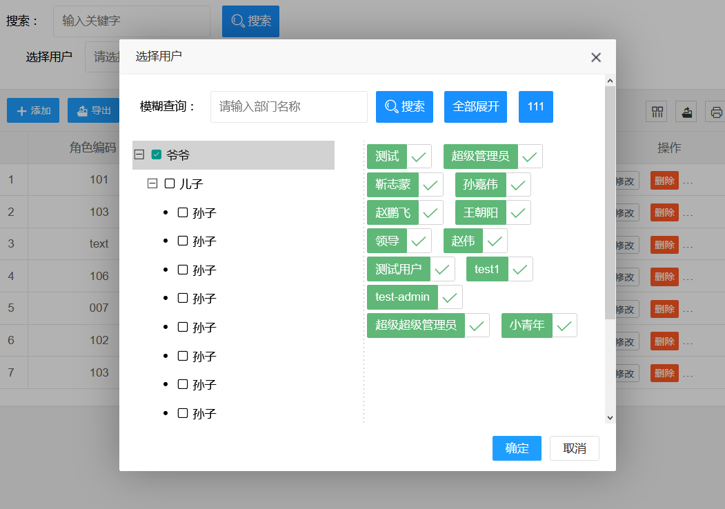Click the print icon at top right

click(715, 111)
